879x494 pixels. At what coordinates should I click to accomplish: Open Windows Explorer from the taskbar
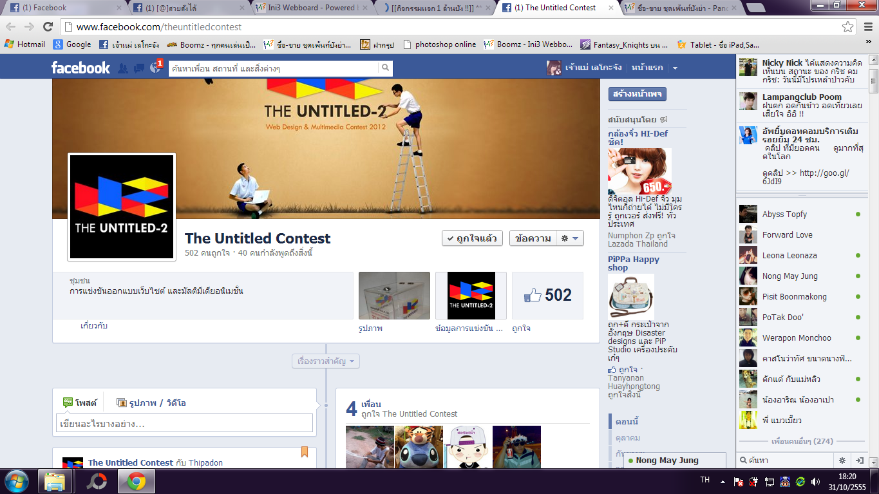(x=55, y=481)
